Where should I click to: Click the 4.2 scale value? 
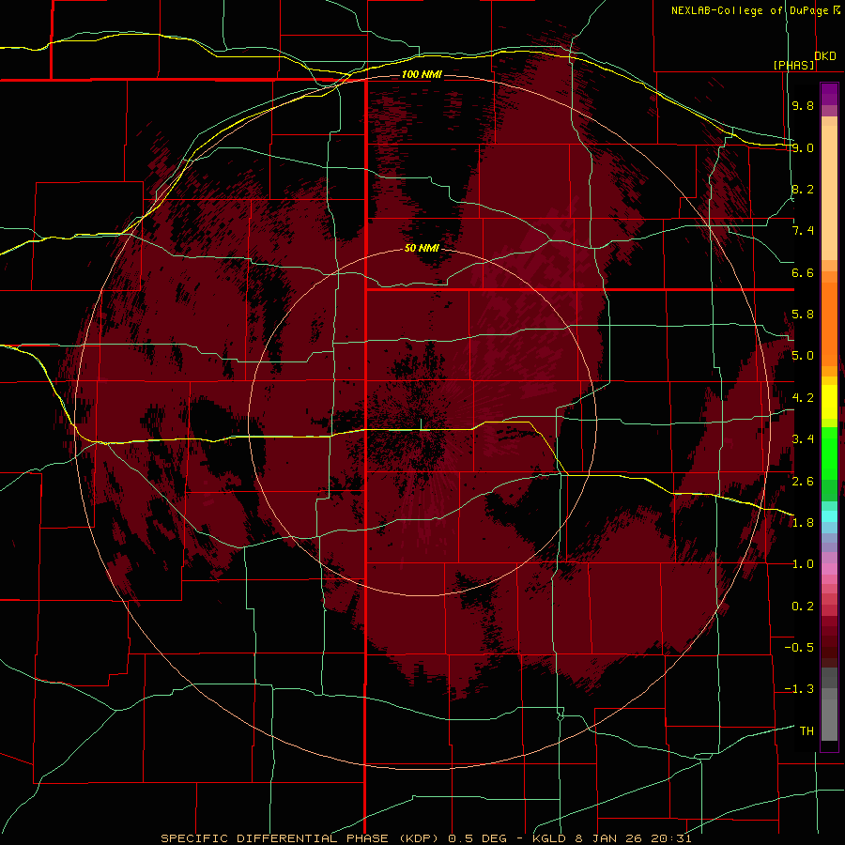[x=803, y=398]
